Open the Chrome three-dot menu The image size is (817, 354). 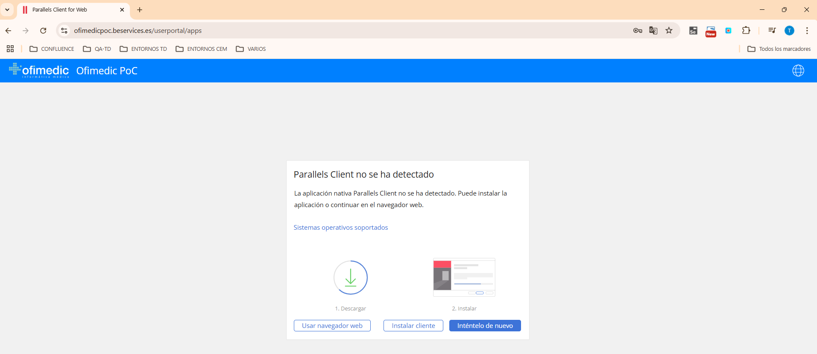coord(807,30)
